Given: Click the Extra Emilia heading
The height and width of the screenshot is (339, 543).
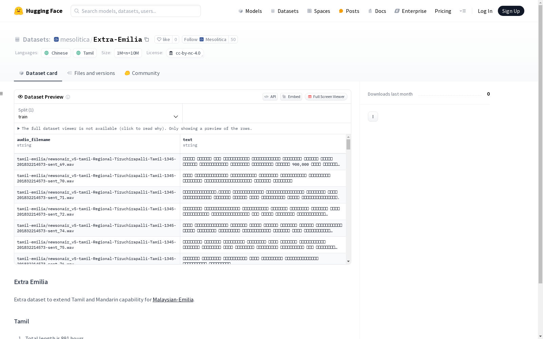Looking at the screenshot, I should click(31, 282).
